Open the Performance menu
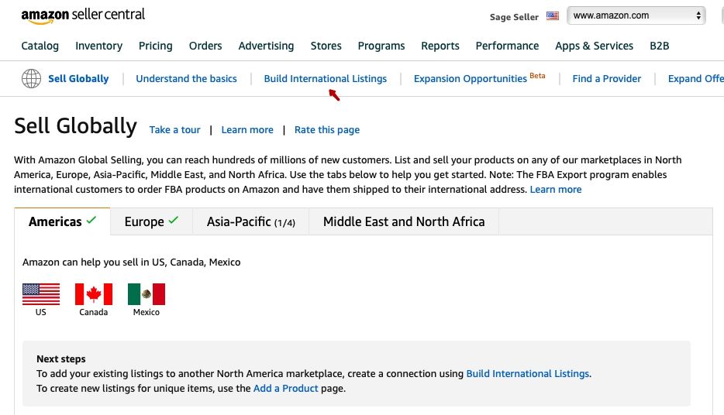Viewport: 724px width, 415px height. (x=507, y=46)
